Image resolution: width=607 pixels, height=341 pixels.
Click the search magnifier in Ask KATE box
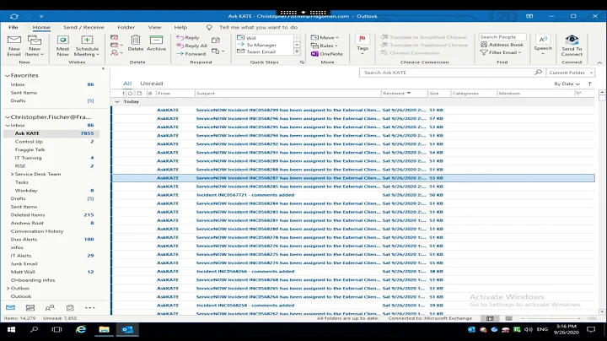[x=538, y=73]
